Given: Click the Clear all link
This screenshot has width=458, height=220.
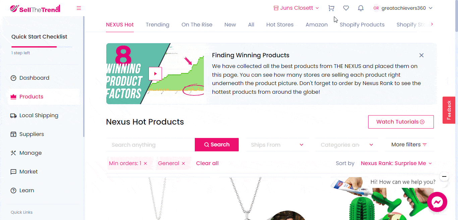Looking at the screenshot, I should (x=207, y=163).
